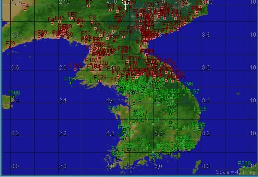Select the green F198 marker
The image size is (258, 177).
(114, 112)
